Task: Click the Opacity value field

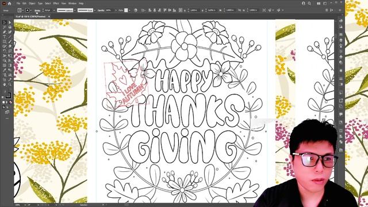Action: pyautogui.click(x=110, y=10)
